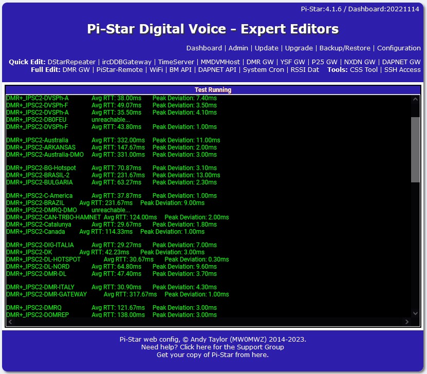
Task: Click DMR+_IPSC2-DMR-GATEWAY entry
Action: [x=118, y=294]
